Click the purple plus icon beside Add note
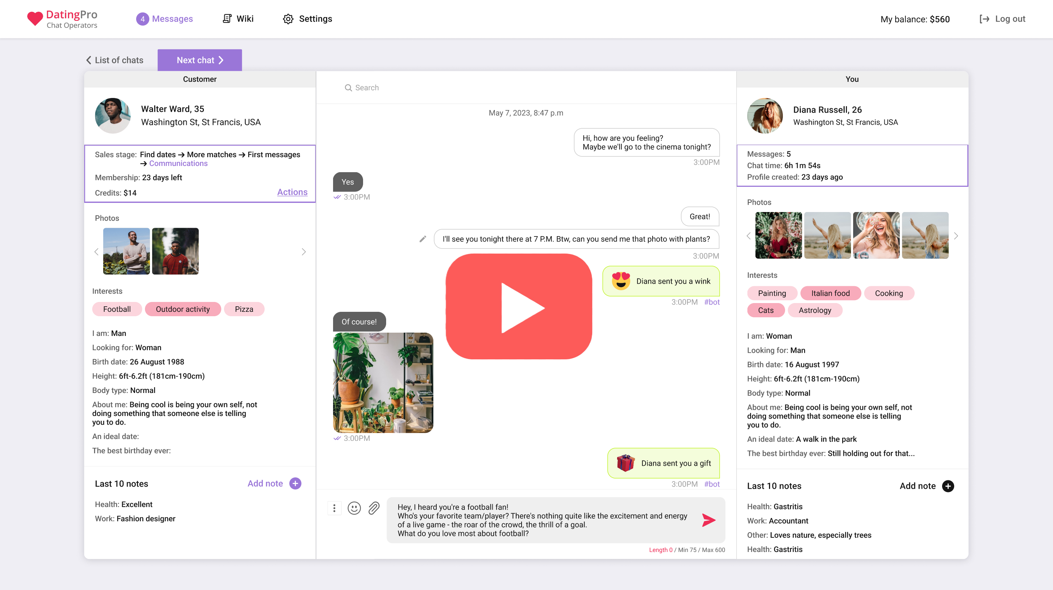Image resolution: width=1053 pixels, height=590 pixels. pos(295,483)
